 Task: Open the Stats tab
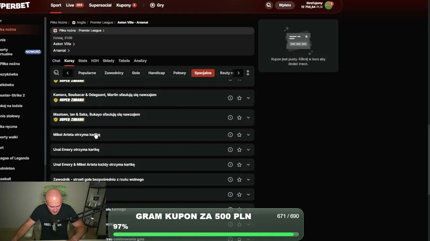point(83,61)
